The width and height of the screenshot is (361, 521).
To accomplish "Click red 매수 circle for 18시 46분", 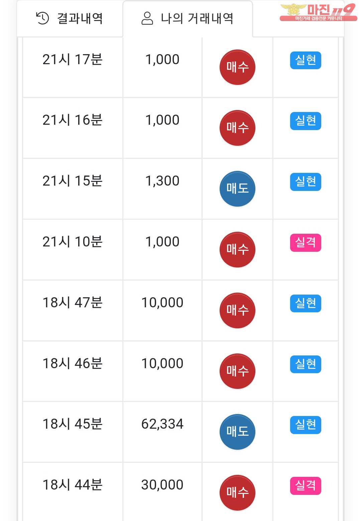I will point(237,371).
